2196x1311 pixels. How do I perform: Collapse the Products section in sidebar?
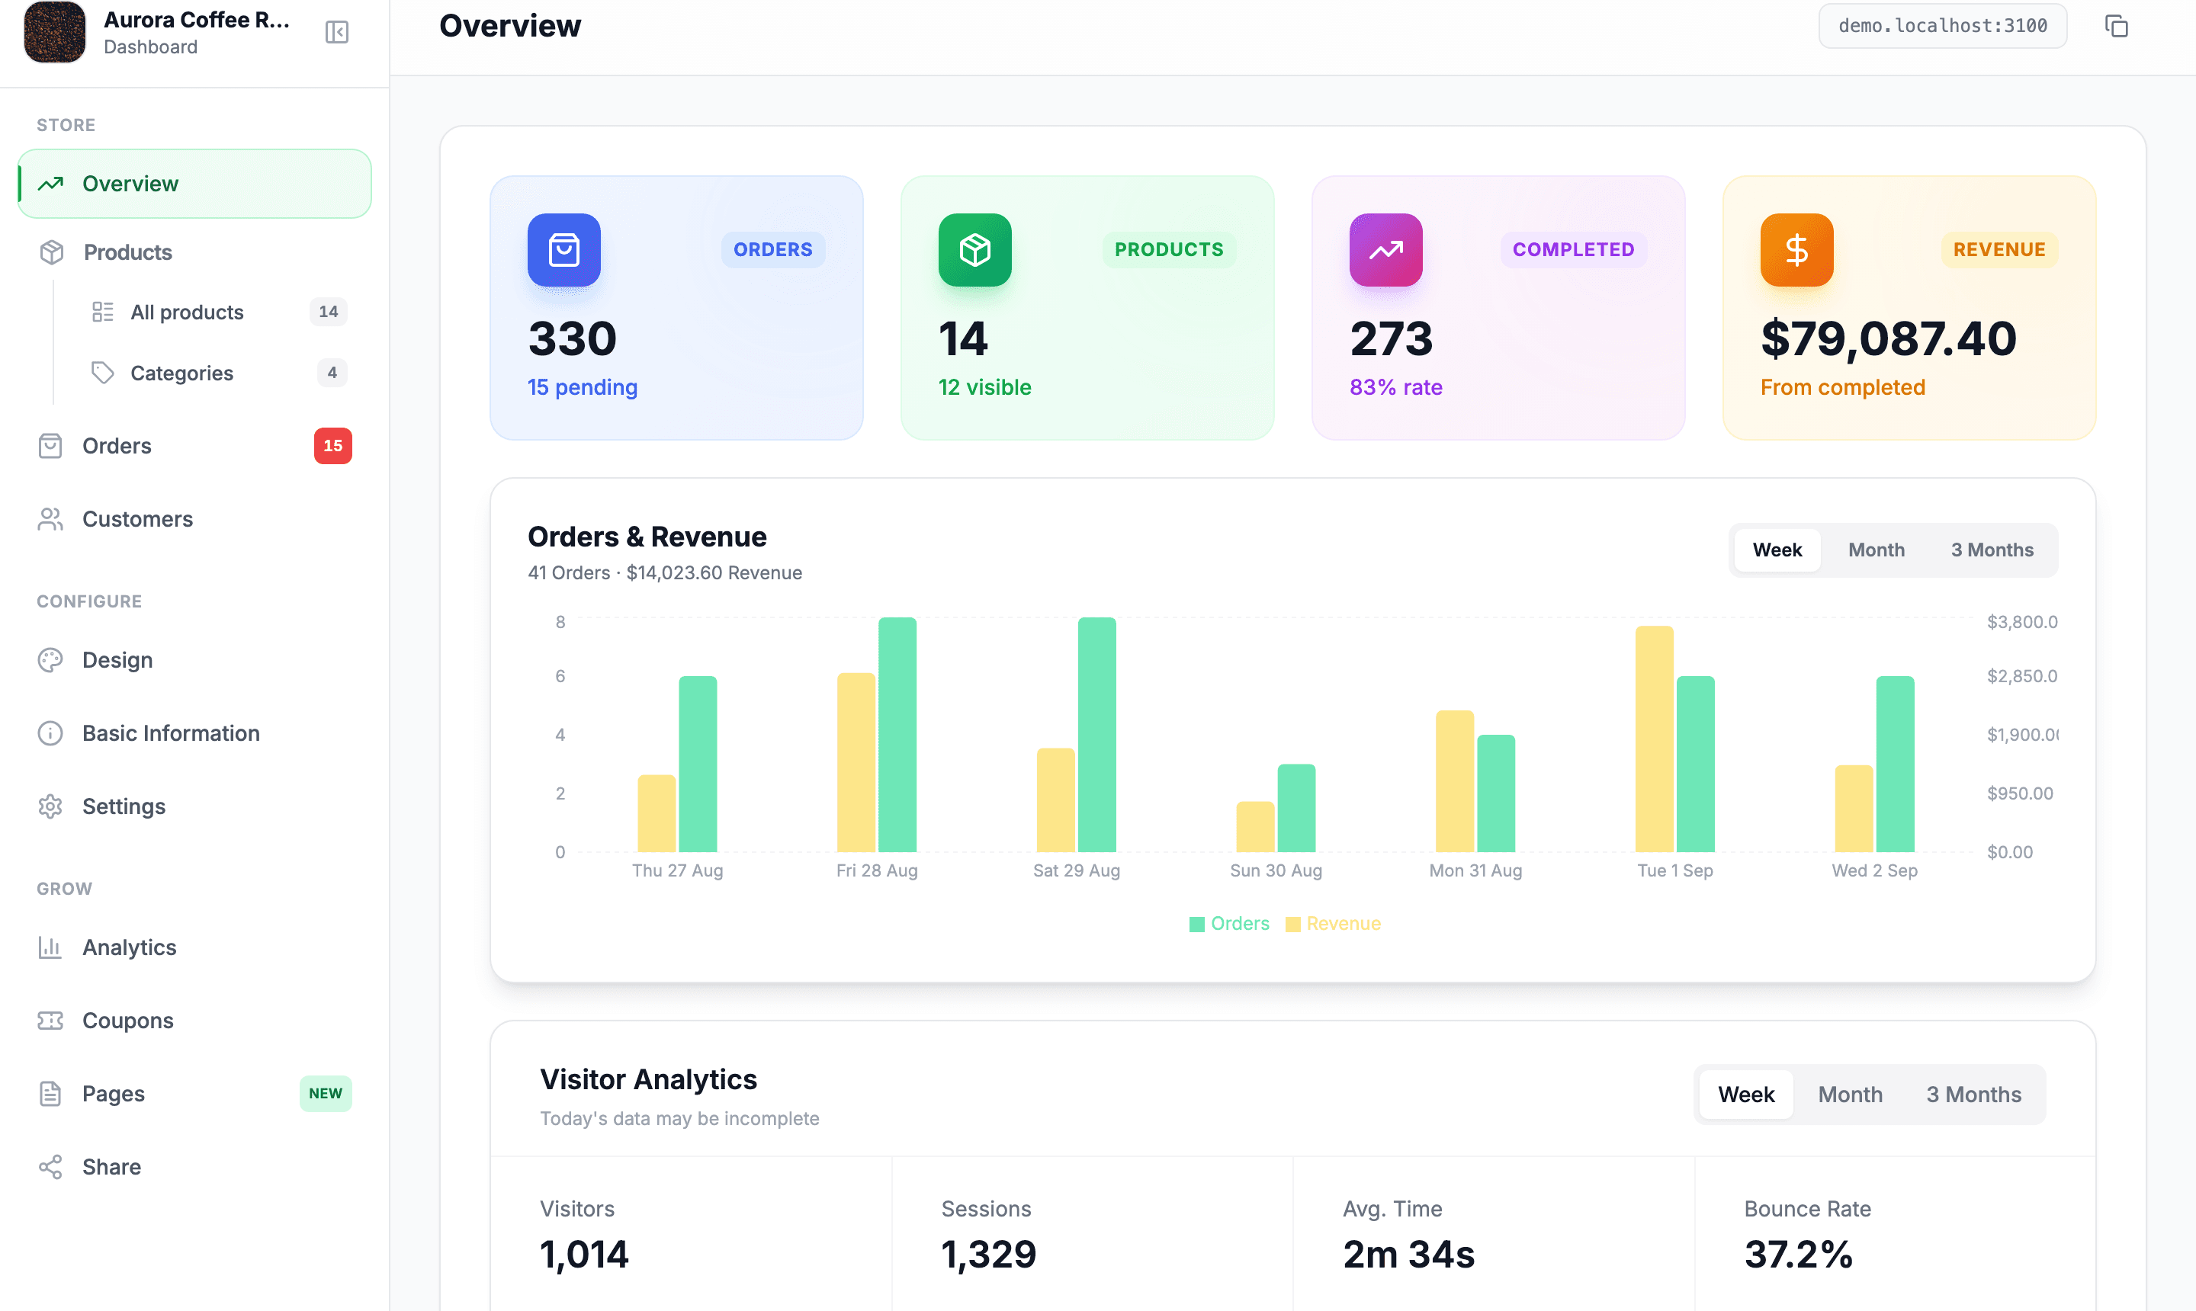[194, 252]
